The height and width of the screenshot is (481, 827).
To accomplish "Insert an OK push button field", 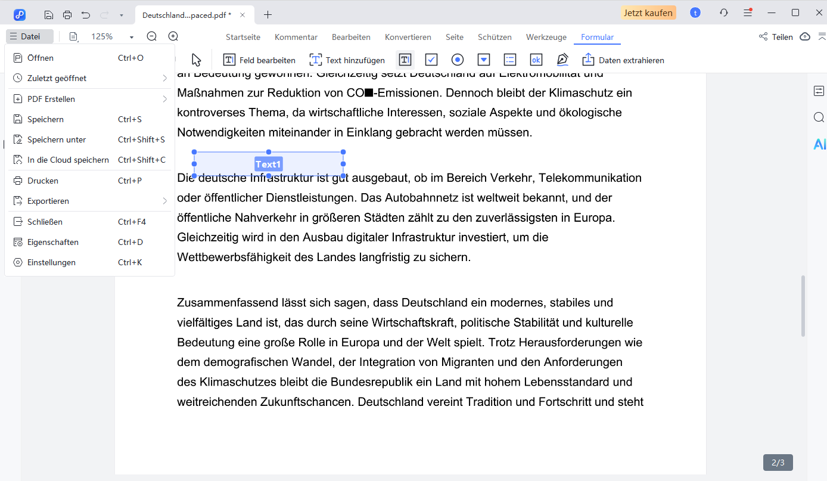I will 536,60.
